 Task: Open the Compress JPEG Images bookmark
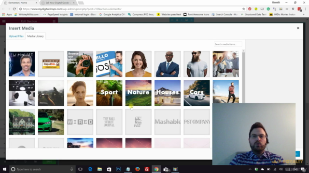click(x=141, y=14)
